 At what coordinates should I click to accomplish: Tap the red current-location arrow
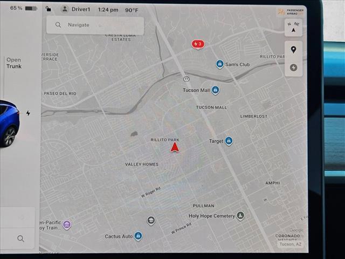tap(175, 147)
